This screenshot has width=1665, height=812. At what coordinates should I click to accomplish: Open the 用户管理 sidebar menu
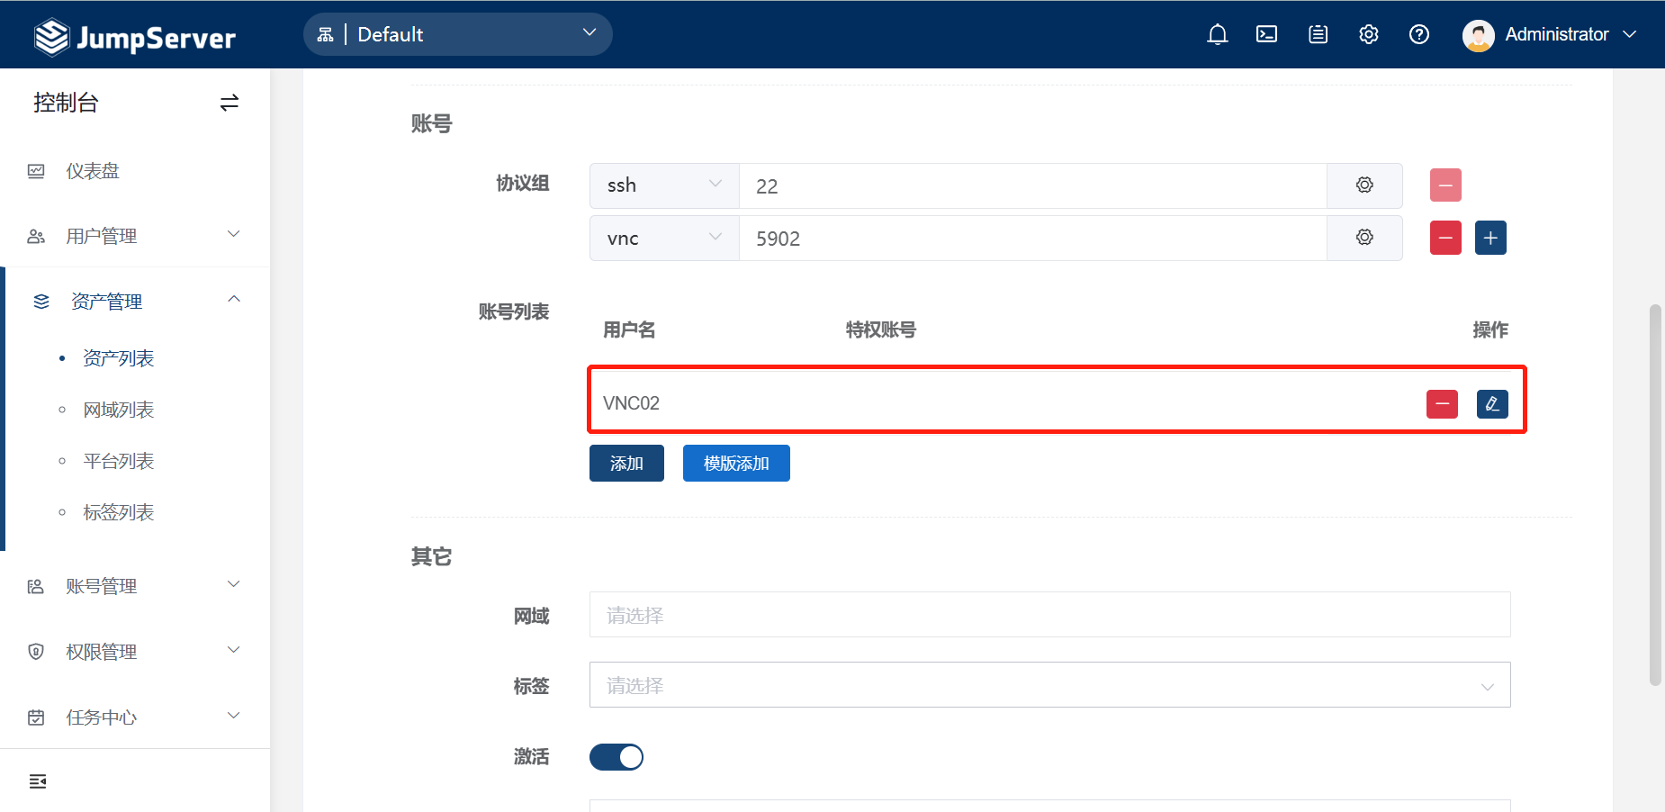(102, 236)
